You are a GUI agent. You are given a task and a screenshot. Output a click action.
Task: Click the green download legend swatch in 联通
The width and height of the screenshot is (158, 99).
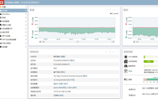pyautogui.click(x=32, y=37)
